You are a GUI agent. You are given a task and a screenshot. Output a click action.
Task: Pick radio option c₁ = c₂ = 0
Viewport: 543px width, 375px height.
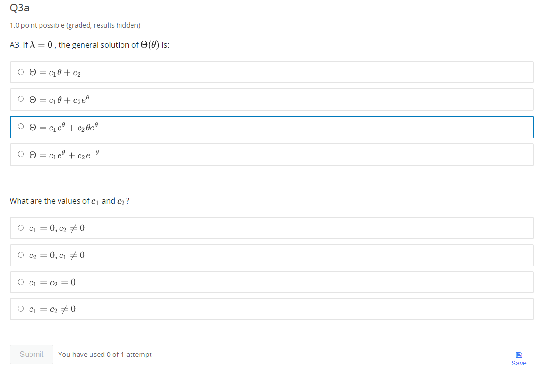20,282
